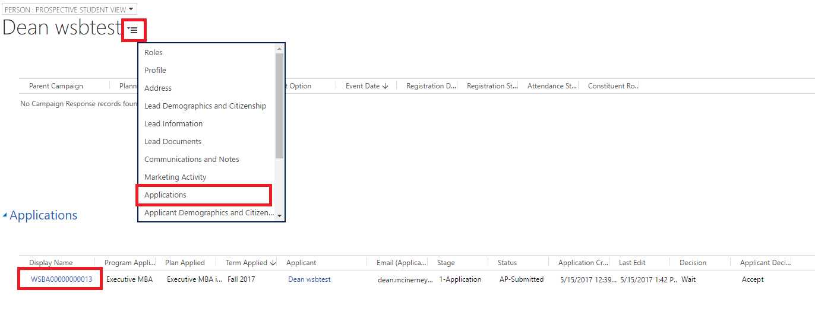Choose Applications in the section menu
Image resolution: width=815 pixels, height=312 pixels.
click(x=165, y=195)
